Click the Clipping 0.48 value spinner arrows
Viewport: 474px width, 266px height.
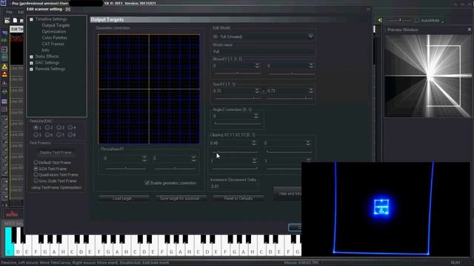tap(254, 143)
